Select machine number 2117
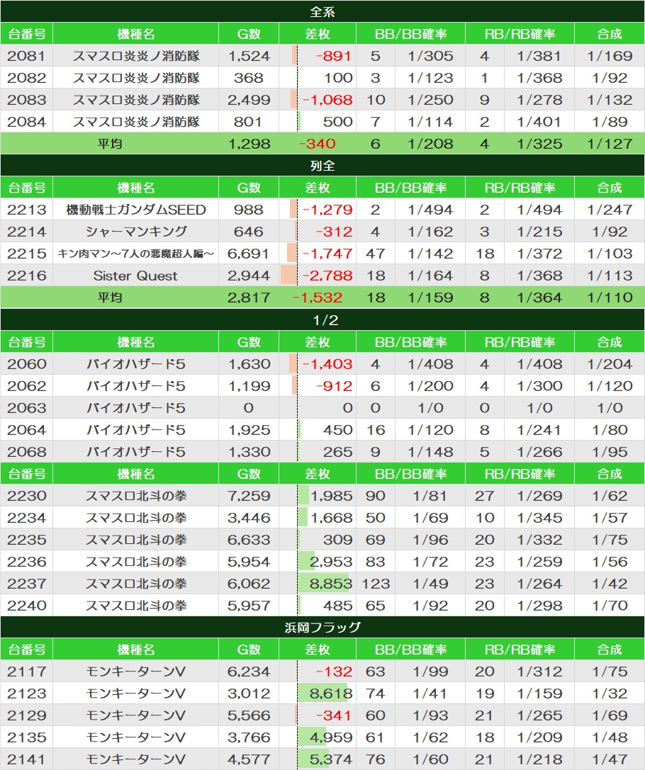The image size is (645, 770). (26, 672)
